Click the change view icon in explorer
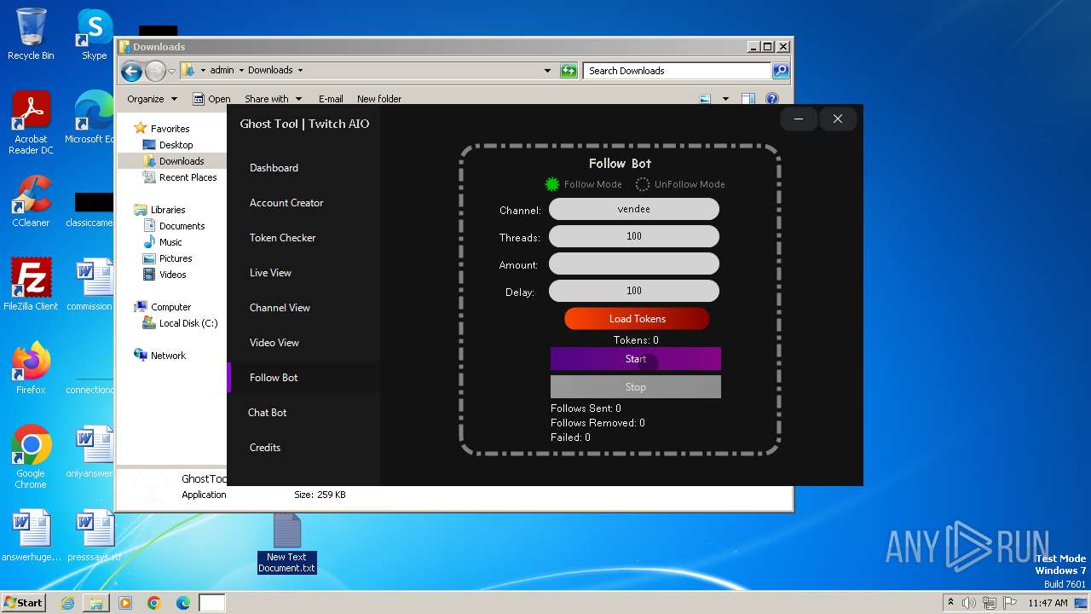Viewport: 1091px width, 614px height. pos(705,99)
